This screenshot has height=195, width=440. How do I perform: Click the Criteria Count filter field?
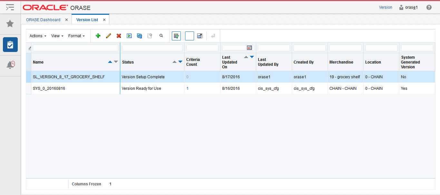click(x=202, y=48)
